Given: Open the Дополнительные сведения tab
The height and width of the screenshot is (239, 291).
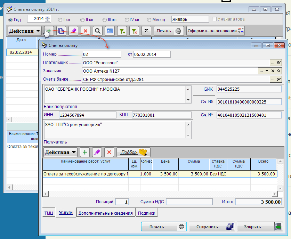Looking at the screenshot, I should tap(106, 213).
